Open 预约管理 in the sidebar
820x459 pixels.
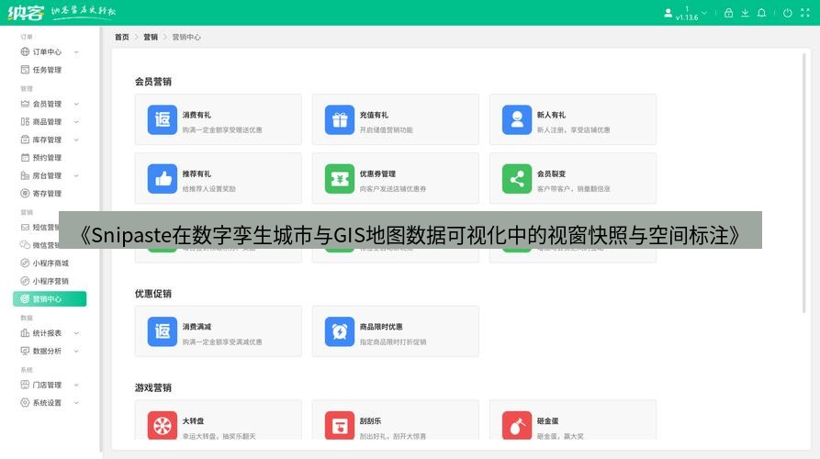coord(50,157)
